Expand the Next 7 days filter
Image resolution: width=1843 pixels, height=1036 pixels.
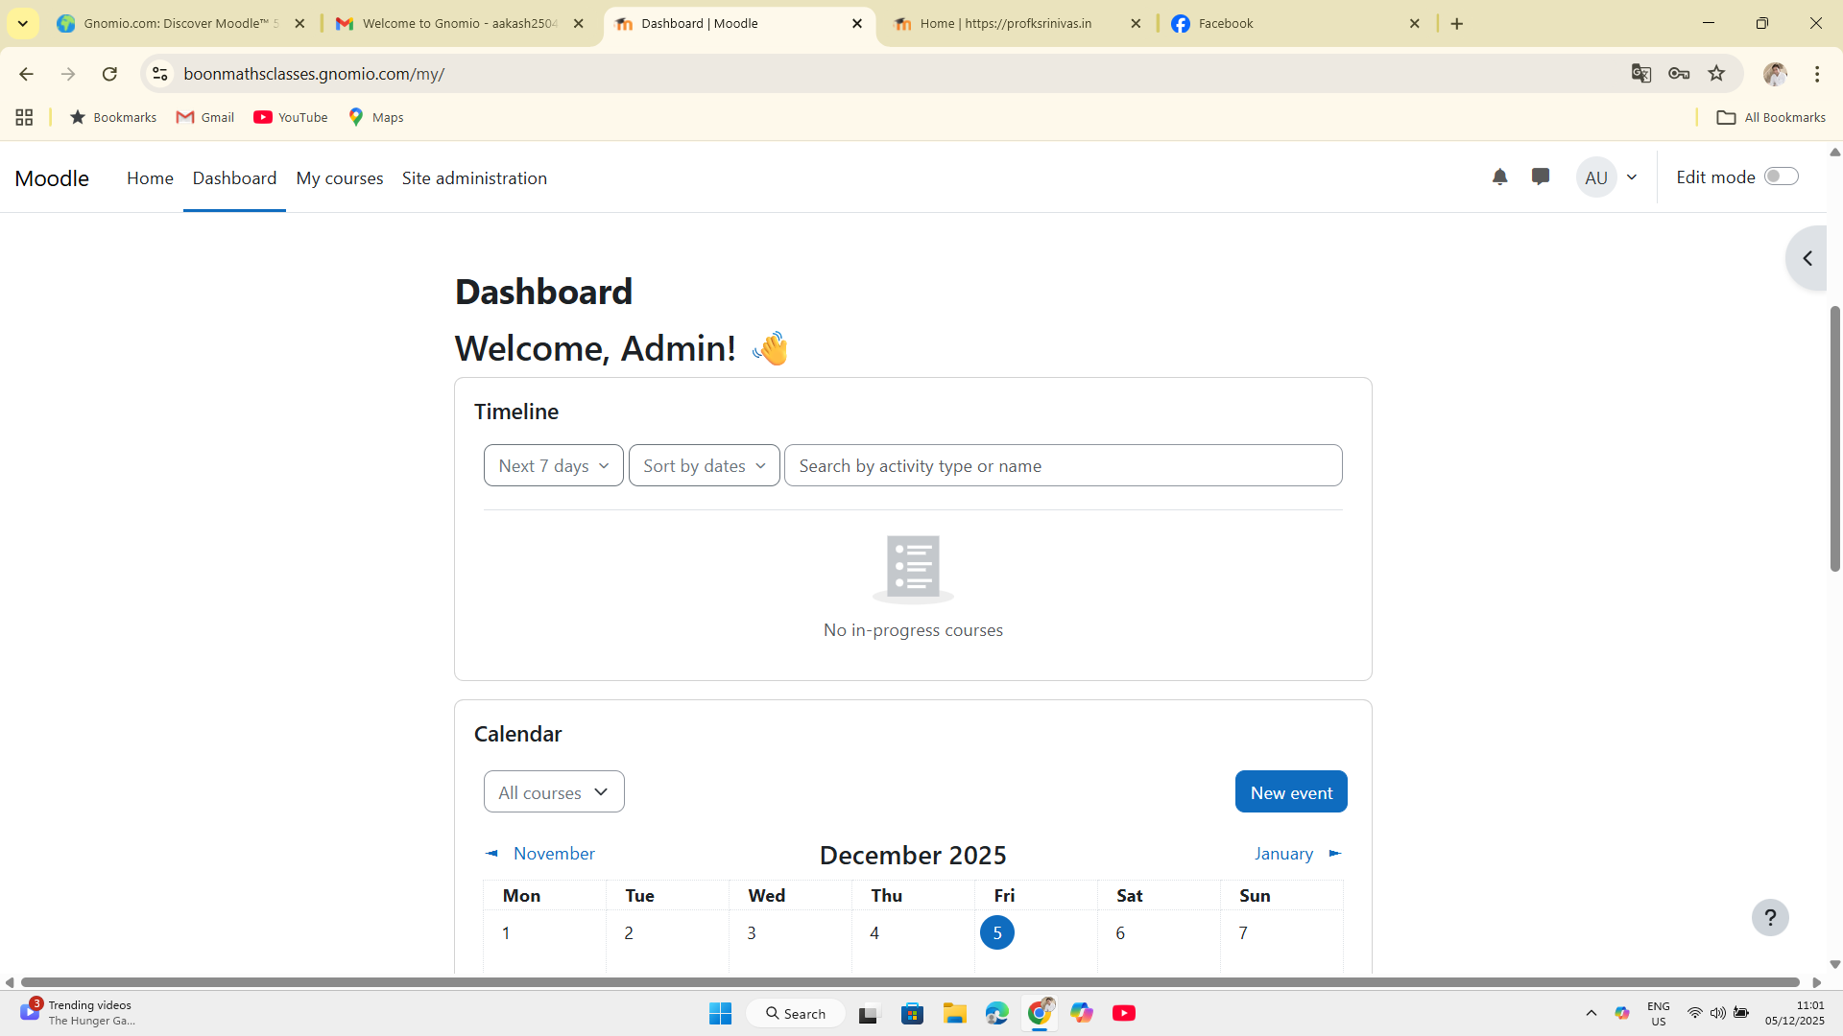[553, 466]
